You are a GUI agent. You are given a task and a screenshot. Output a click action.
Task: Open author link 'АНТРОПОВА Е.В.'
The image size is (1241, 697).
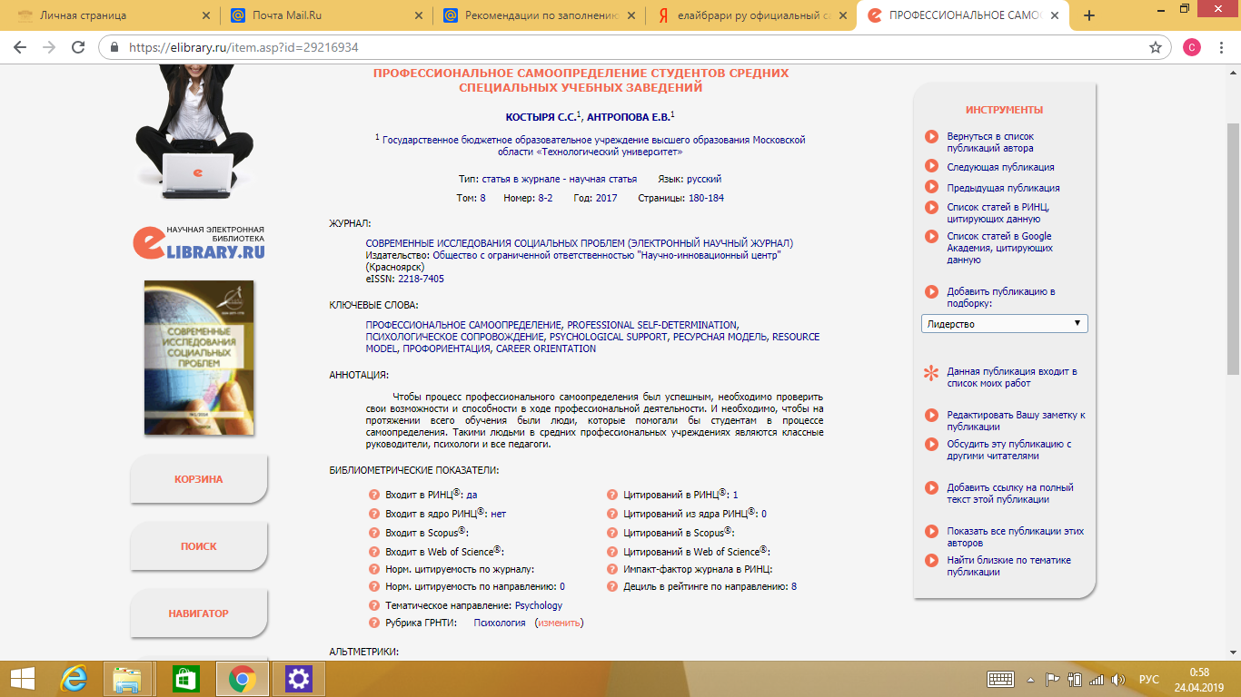(x=628, y=117)
